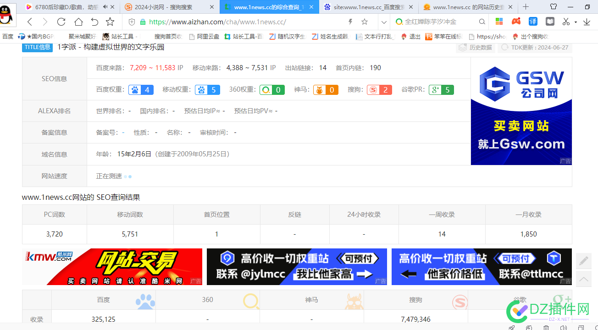Open the 阿里云盘 bookmark folder

[204, 37]
